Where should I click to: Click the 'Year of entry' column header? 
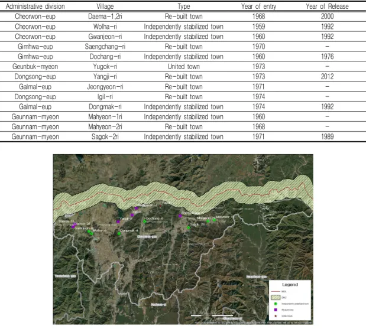[258, 6]
